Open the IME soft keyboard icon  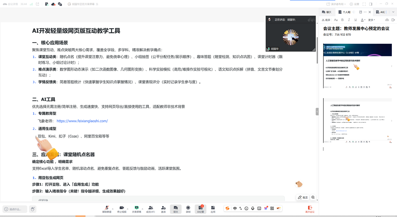coord(259,208)
